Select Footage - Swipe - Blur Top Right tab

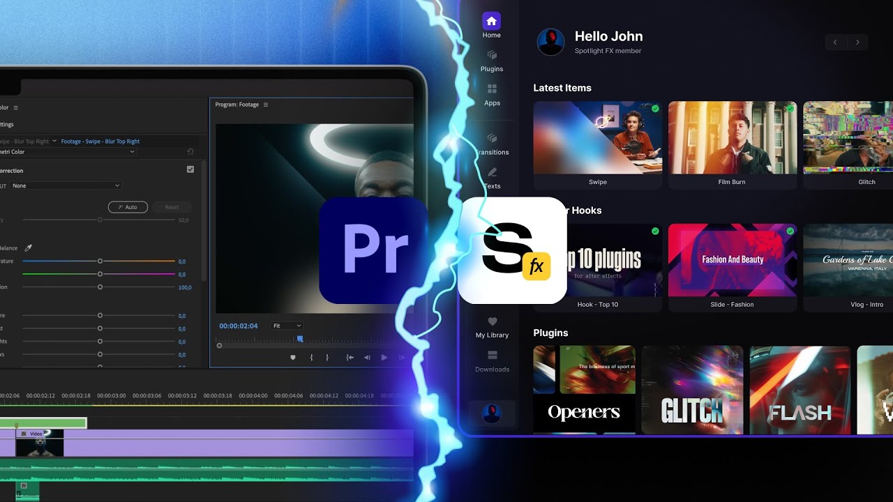(x=100, y=141)
